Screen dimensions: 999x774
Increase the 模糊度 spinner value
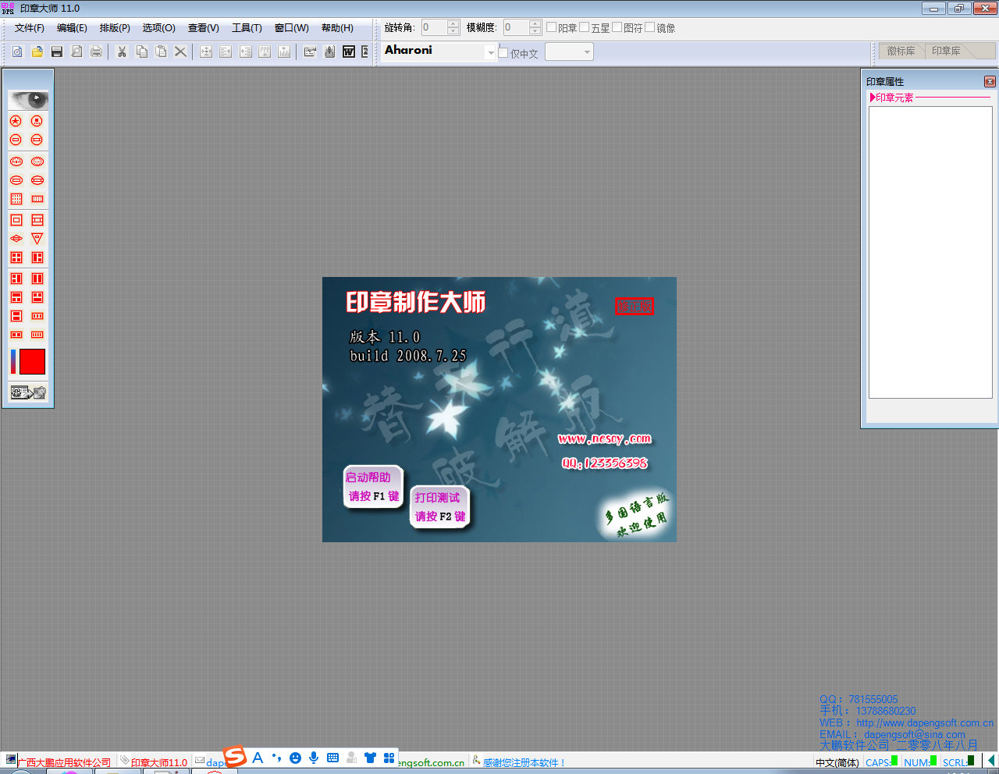click(535, 23)
